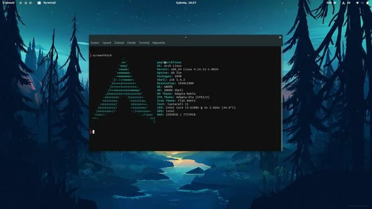Click the 'WM Theme: Adapta-Nokto' line
Viewport: 372px width, 209px height.
pyautogui.click(x=176, y=94)
